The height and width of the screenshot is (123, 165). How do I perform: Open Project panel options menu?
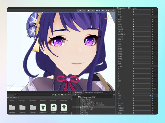click(70, 92)
